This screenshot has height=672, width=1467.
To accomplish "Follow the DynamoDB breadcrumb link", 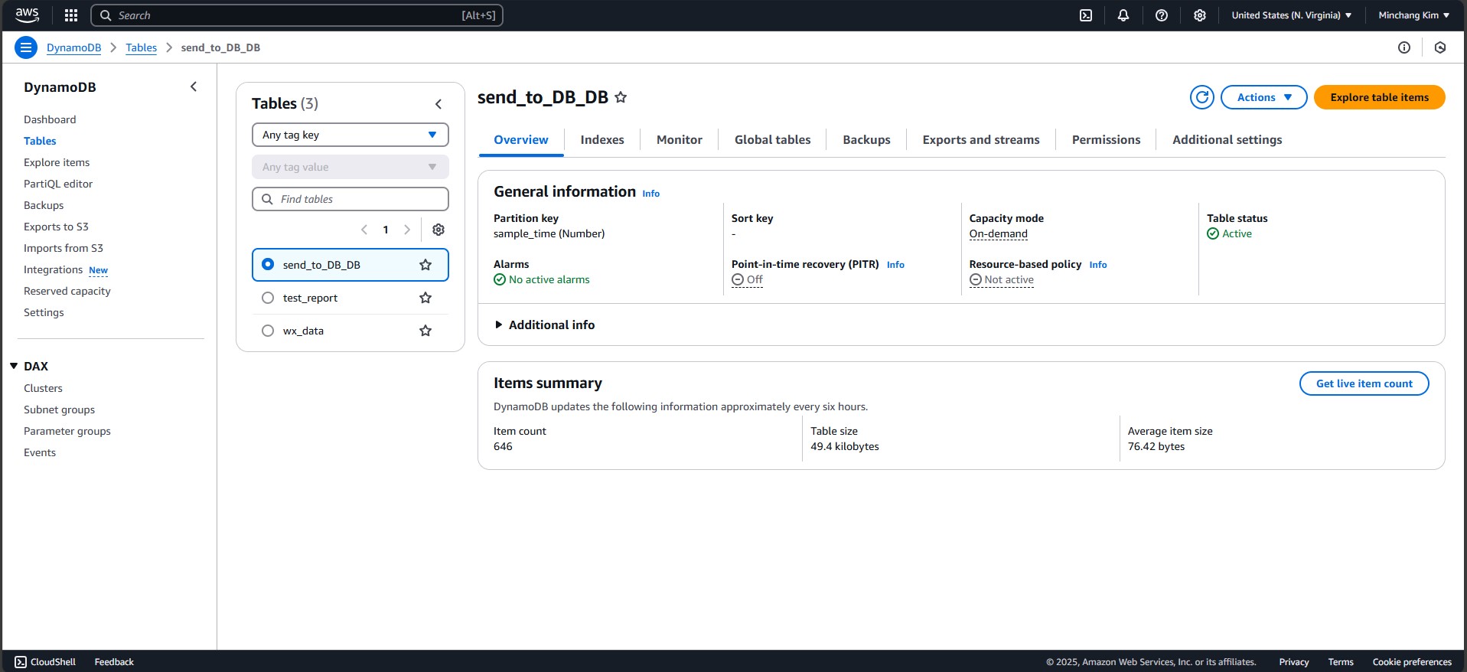I will [73, 47].
